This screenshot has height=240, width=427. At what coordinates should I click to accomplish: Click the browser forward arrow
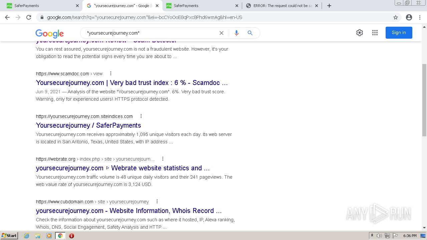click(18, 17)
